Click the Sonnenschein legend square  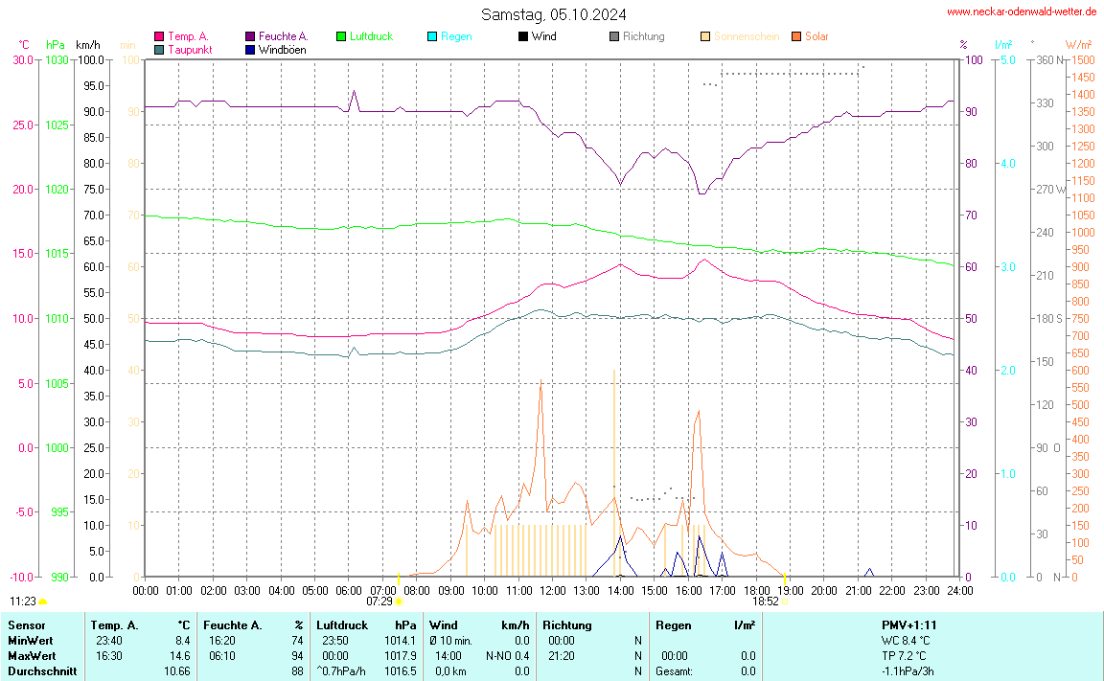(705, 36)
